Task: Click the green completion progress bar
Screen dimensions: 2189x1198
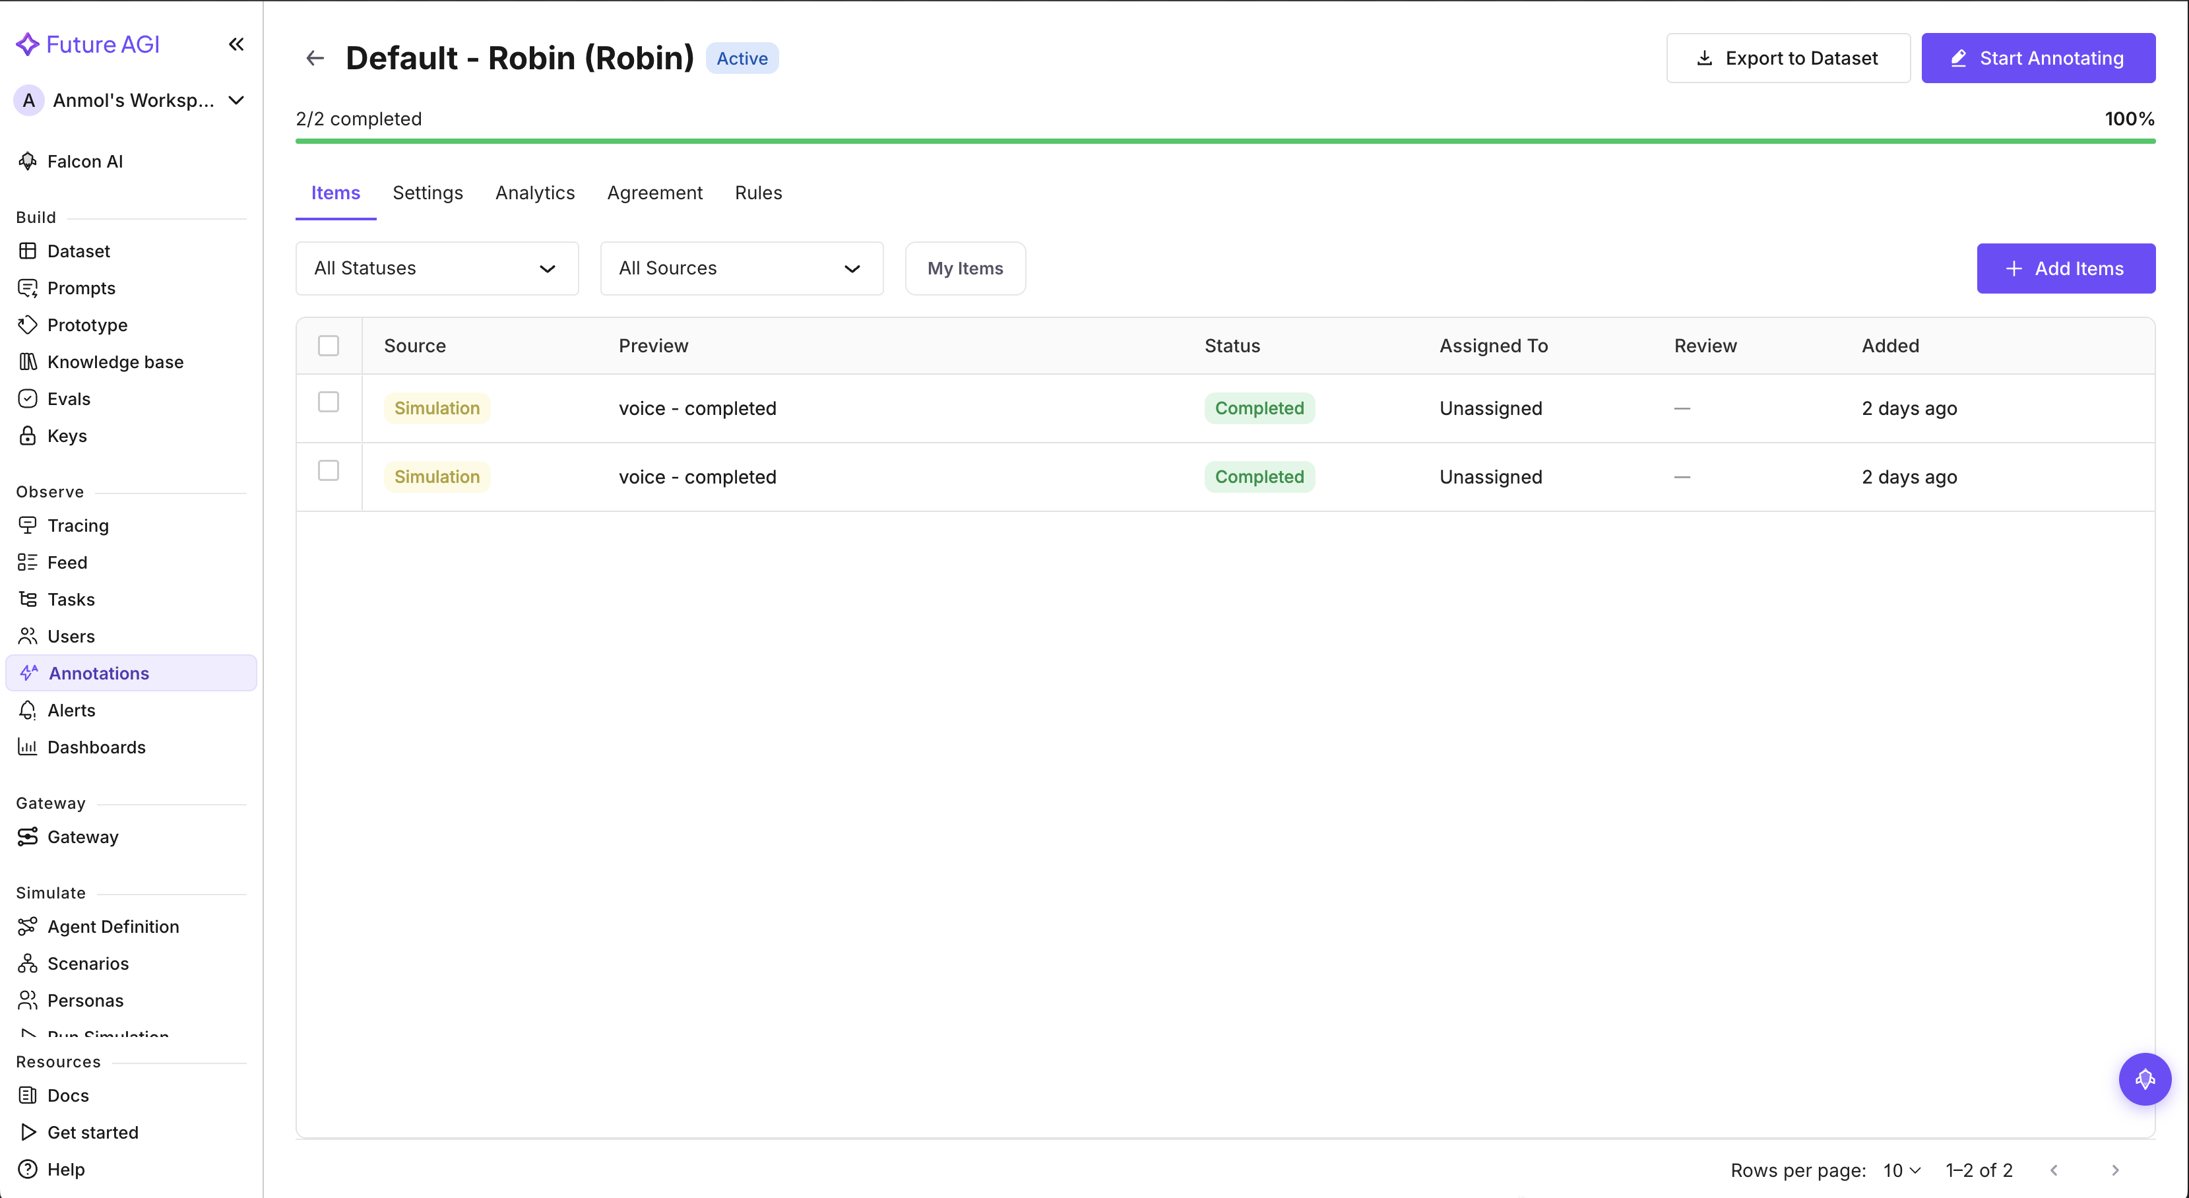Action: click(1224, 141)
